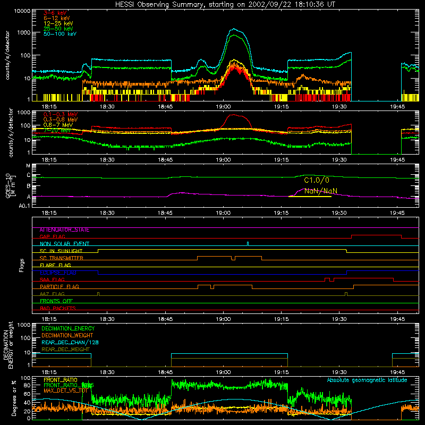
Task: Click the 18:45 time label under the MeV panel
Action: pyautogui.click(x=165, y=160)
